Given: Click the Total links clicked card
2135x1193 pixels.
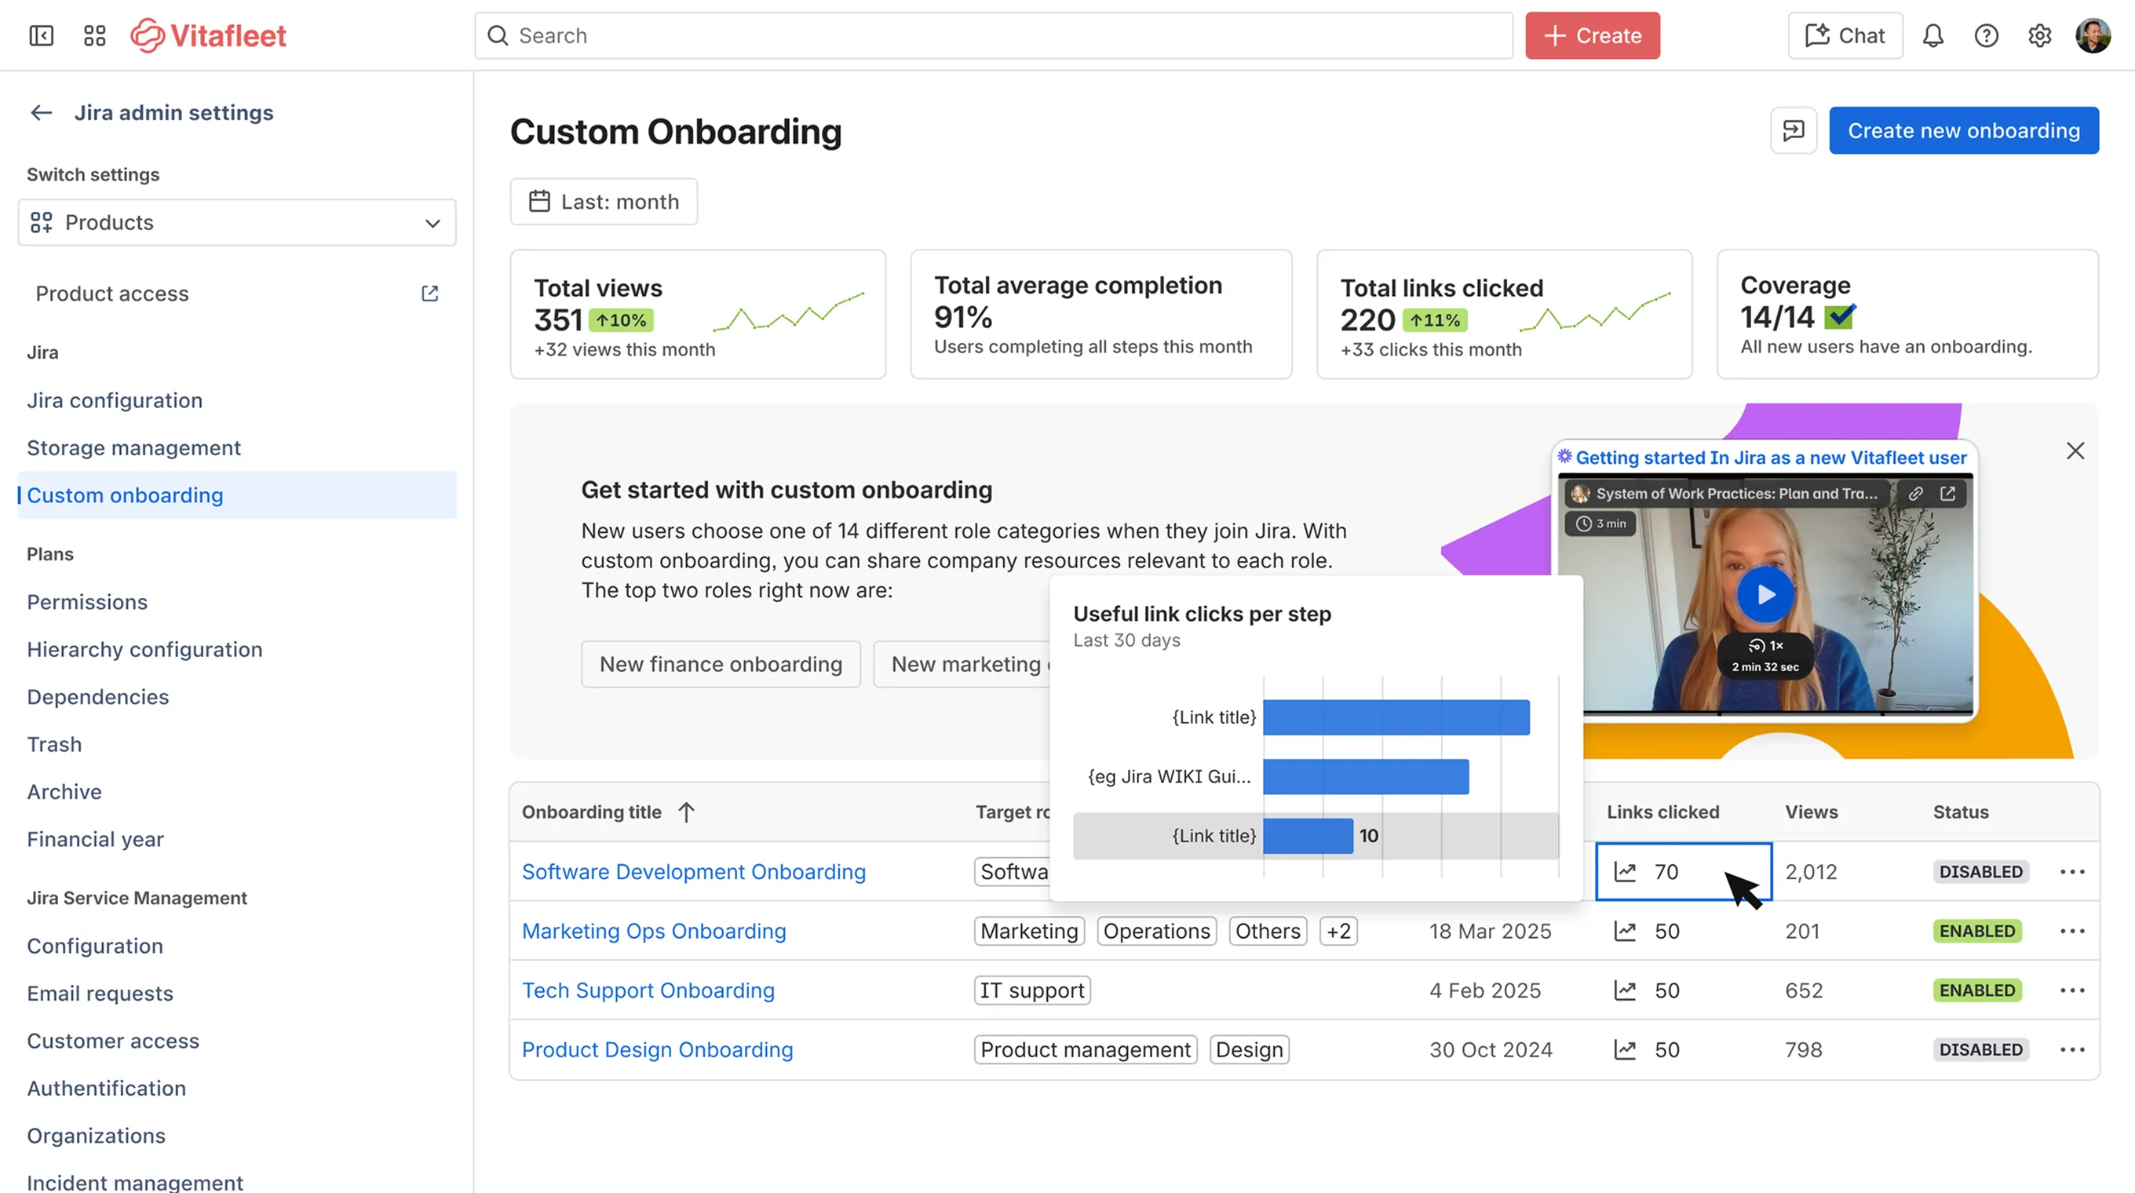Looking at the screenshot, I should [1504, 315].
